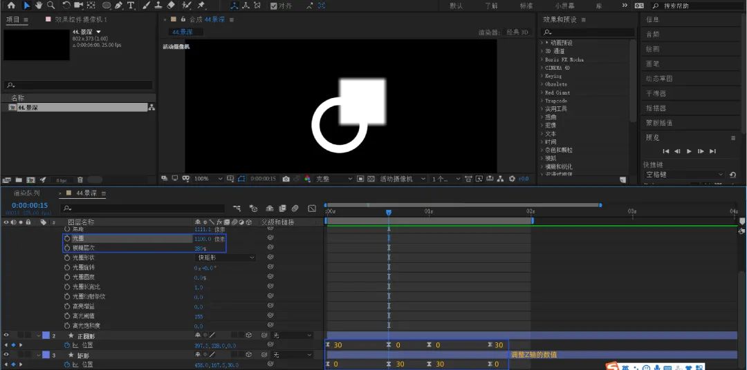747x370 pixels.
Task: Select the Zoom magnifier tool
Action: point(50,6)
